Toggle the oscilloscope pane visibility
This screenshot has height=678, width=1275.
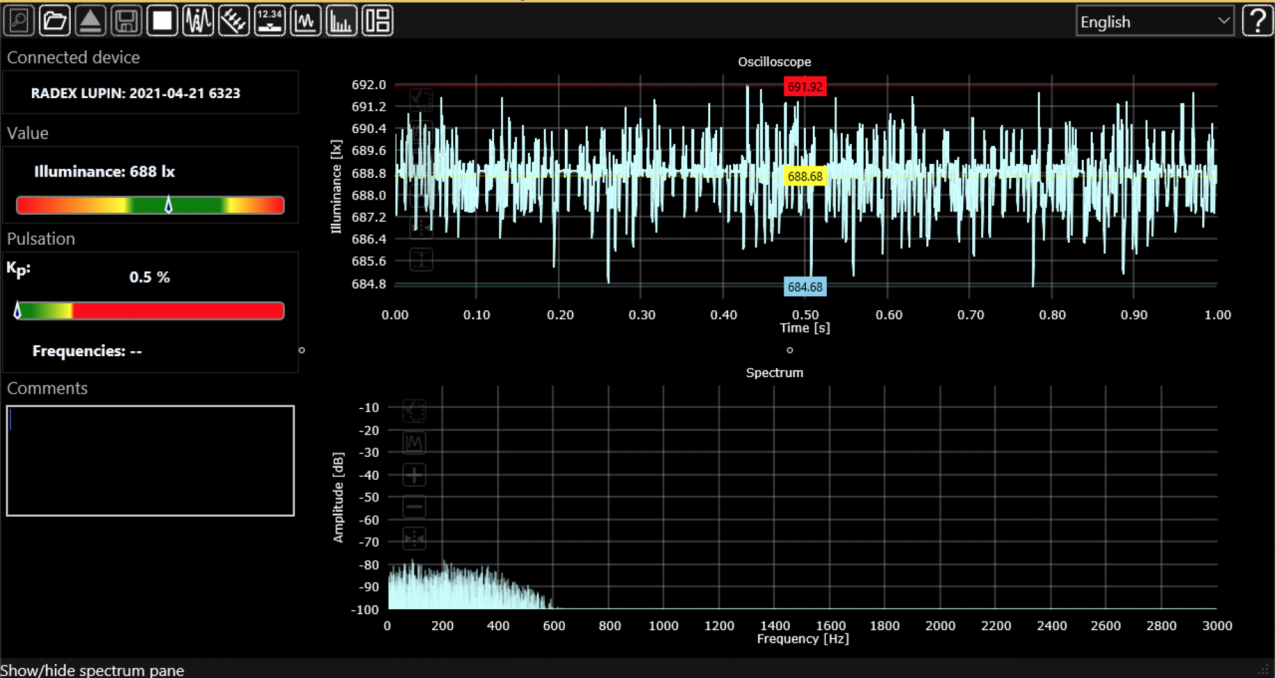click(x=305, y=21)
